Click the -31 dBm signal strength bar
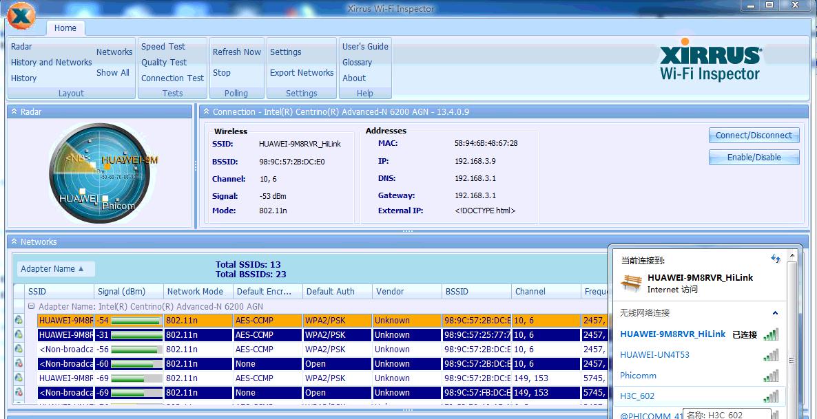 [136, 334]
